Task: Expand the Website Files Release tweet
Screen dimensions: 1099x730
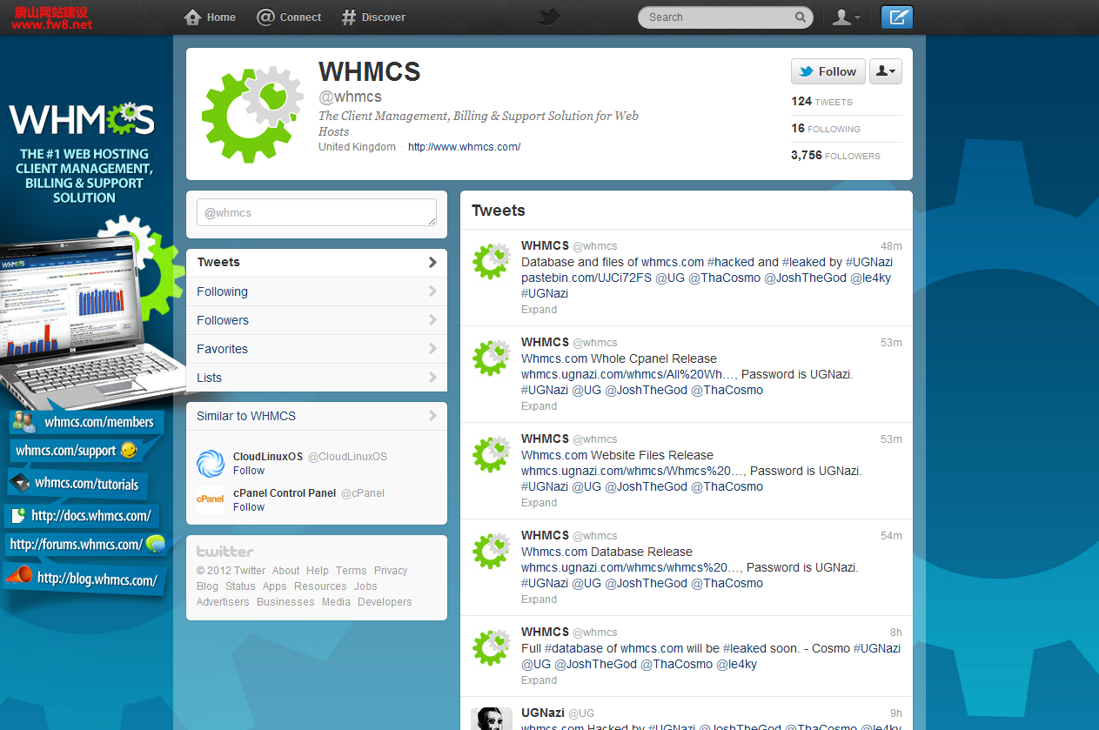Action: (x=539, y=503)
